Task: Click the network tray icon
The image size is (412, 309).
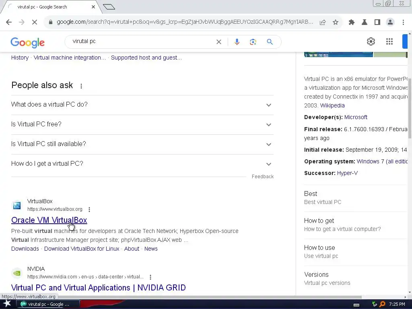Action: coord(375,304)
